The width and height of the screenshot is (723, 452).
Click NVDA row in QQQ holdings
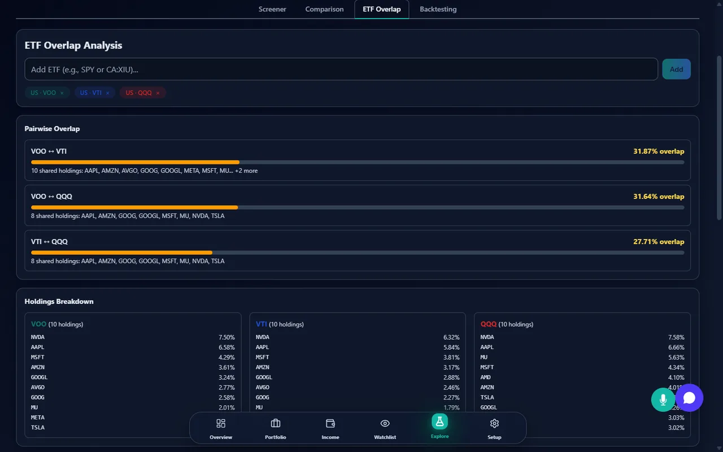point(582,337)
